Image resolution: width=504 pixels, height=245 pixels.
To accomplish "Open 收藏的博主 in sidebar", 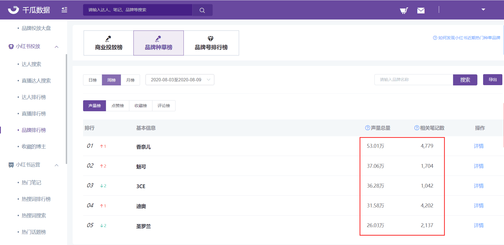I will tap(34, 146).
